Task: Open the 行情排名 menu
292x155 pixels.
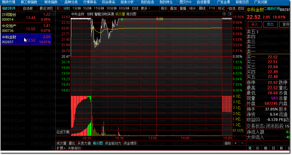Action: 90,2
